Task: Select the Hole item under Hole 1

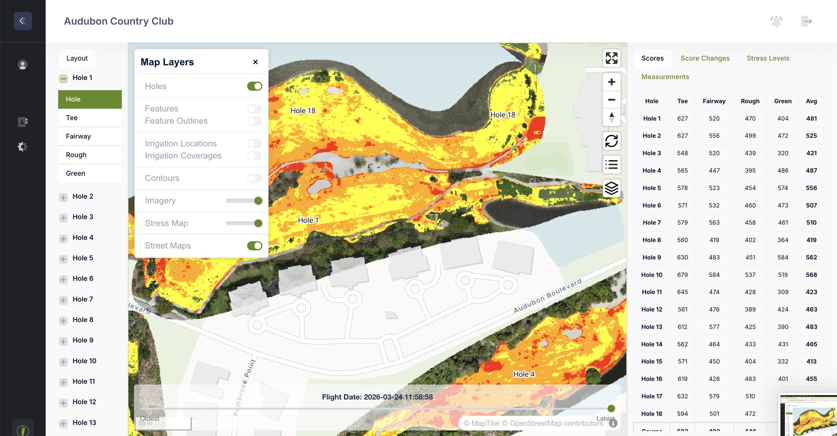Action: click(x=90, y=99)
